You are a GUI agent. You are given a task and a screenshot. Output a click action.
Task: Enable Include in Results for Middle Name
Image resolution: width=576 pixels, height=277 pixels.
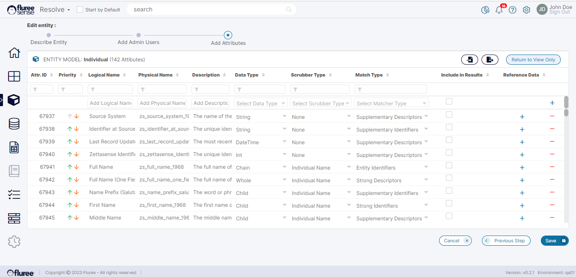tap(449, 216)
